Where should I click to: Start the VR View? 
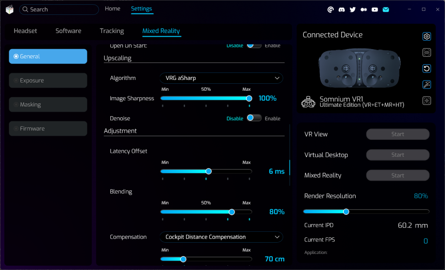pos(398,134)
